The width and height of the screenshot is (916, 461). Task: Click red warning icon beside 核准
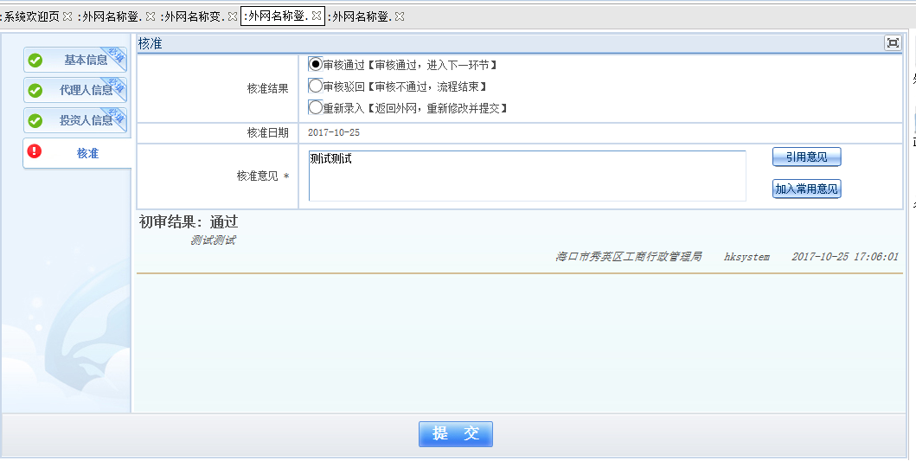click(x=35, y=152)
